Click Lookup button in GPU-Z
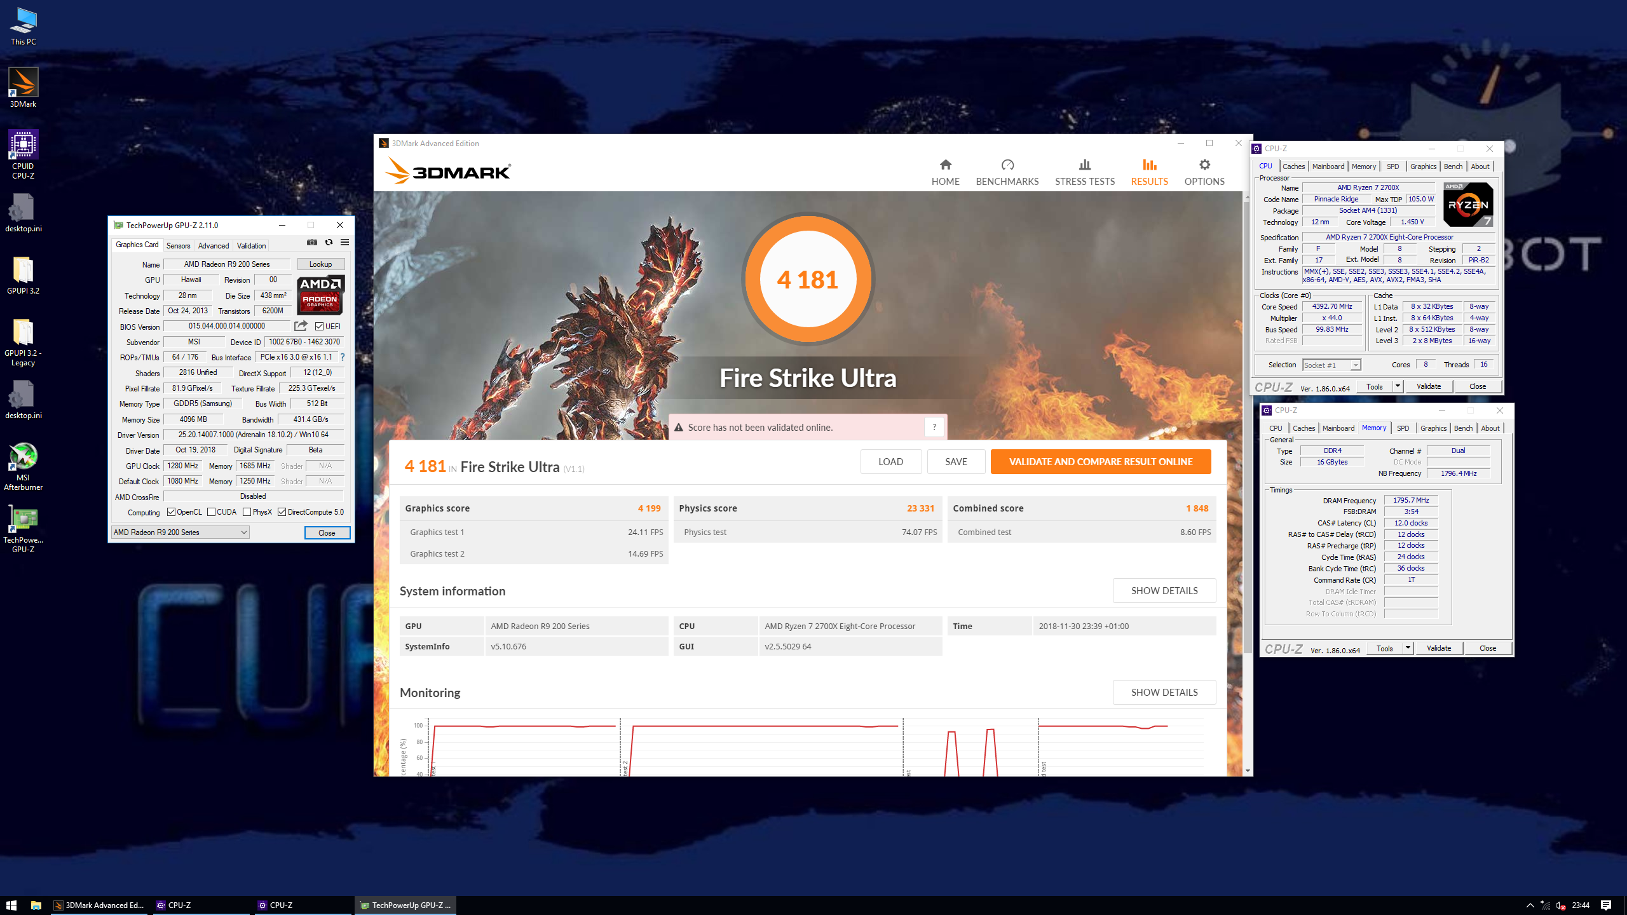 (x=320, y=264)
